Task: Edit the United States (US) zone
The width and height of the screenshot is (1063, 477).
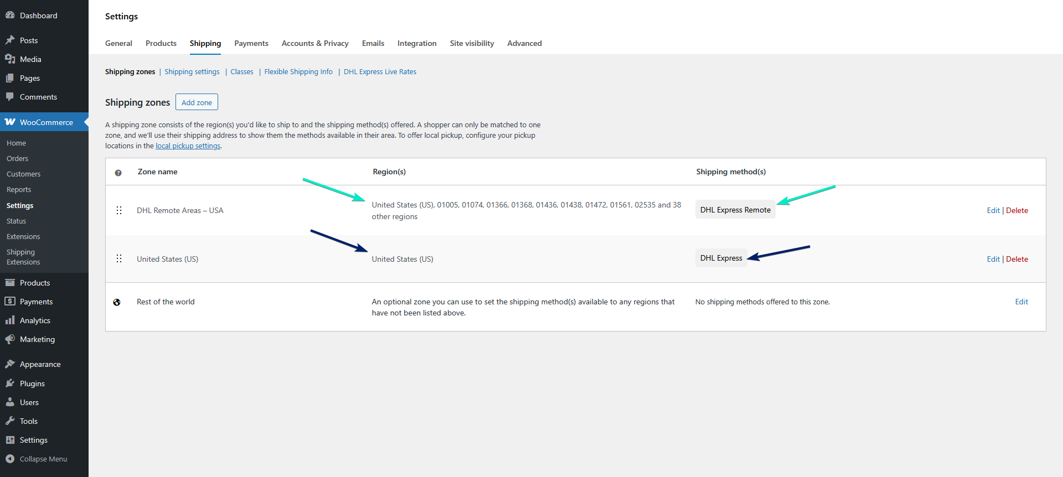Action: (x=993, y=259)
